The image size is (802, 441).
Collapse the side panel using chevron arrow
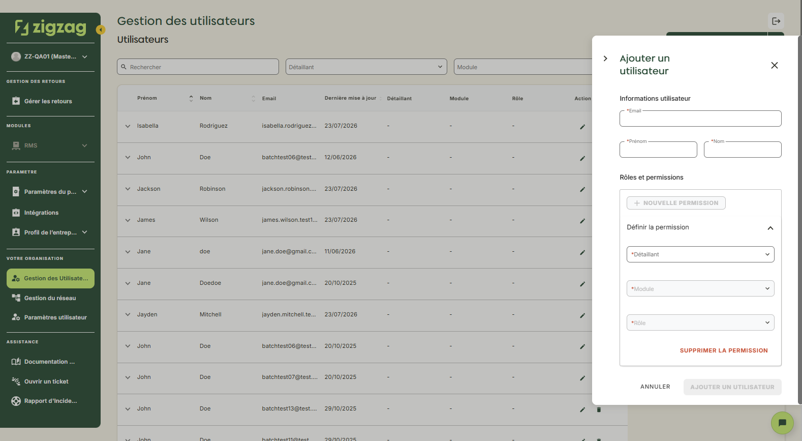pyautogui.click(x=605, y=58)
